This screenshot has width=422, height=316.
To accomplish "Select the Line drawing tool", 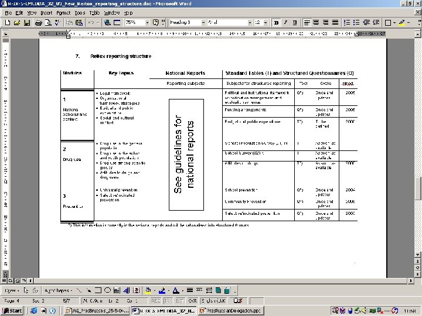I will [79, 290].
